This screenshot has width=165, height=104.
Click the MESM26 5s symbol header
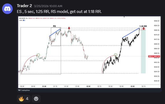23,18
